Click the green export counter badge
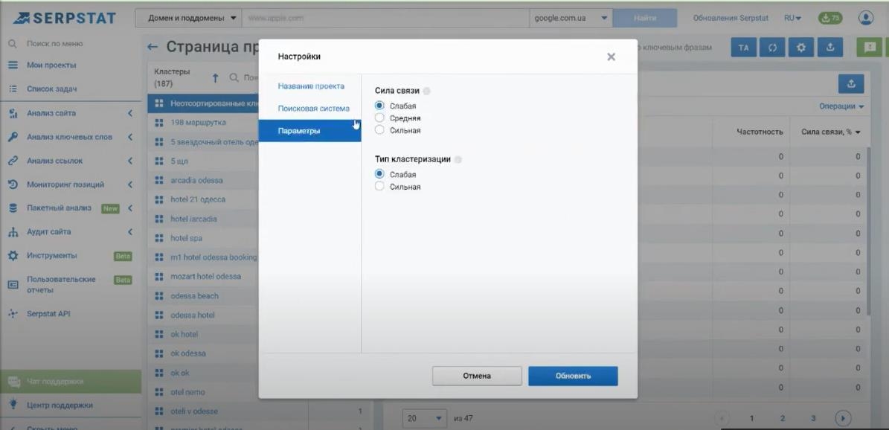Screen dimensions: 889x430 click(x=830, y=18)
